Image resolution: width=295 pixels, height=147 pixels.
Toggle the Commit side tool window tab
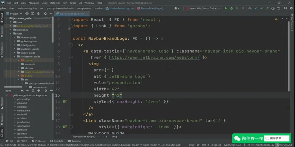(2, 32)
